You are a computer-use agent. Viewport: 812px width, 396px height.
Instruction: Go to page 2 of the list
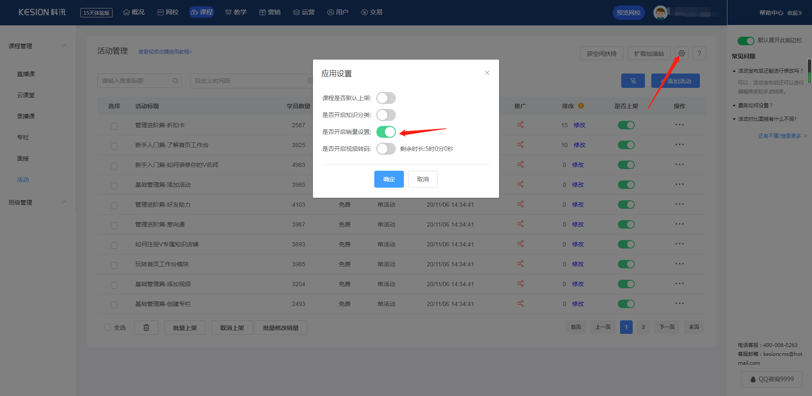tap(643, 327)
